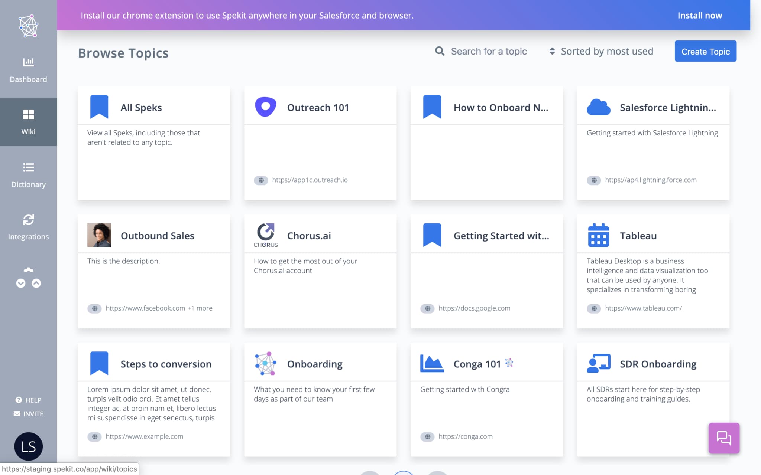
Task: Click the Spekit logo in sidebar
Action: click(x=28, y=26)
